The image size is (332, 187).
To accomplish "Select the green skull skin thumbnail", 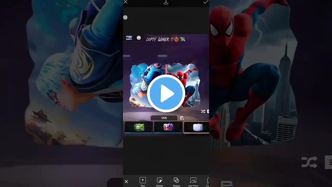I will [139, 127].
